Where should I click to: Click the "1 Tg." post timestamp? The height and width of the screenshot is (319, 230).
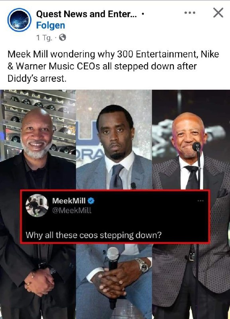pyautogui.click(x=44, y=37)
